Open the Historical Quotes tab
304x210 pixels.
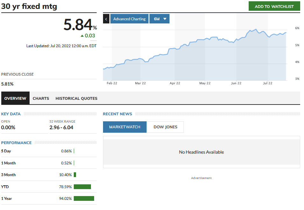pos(76,98)
